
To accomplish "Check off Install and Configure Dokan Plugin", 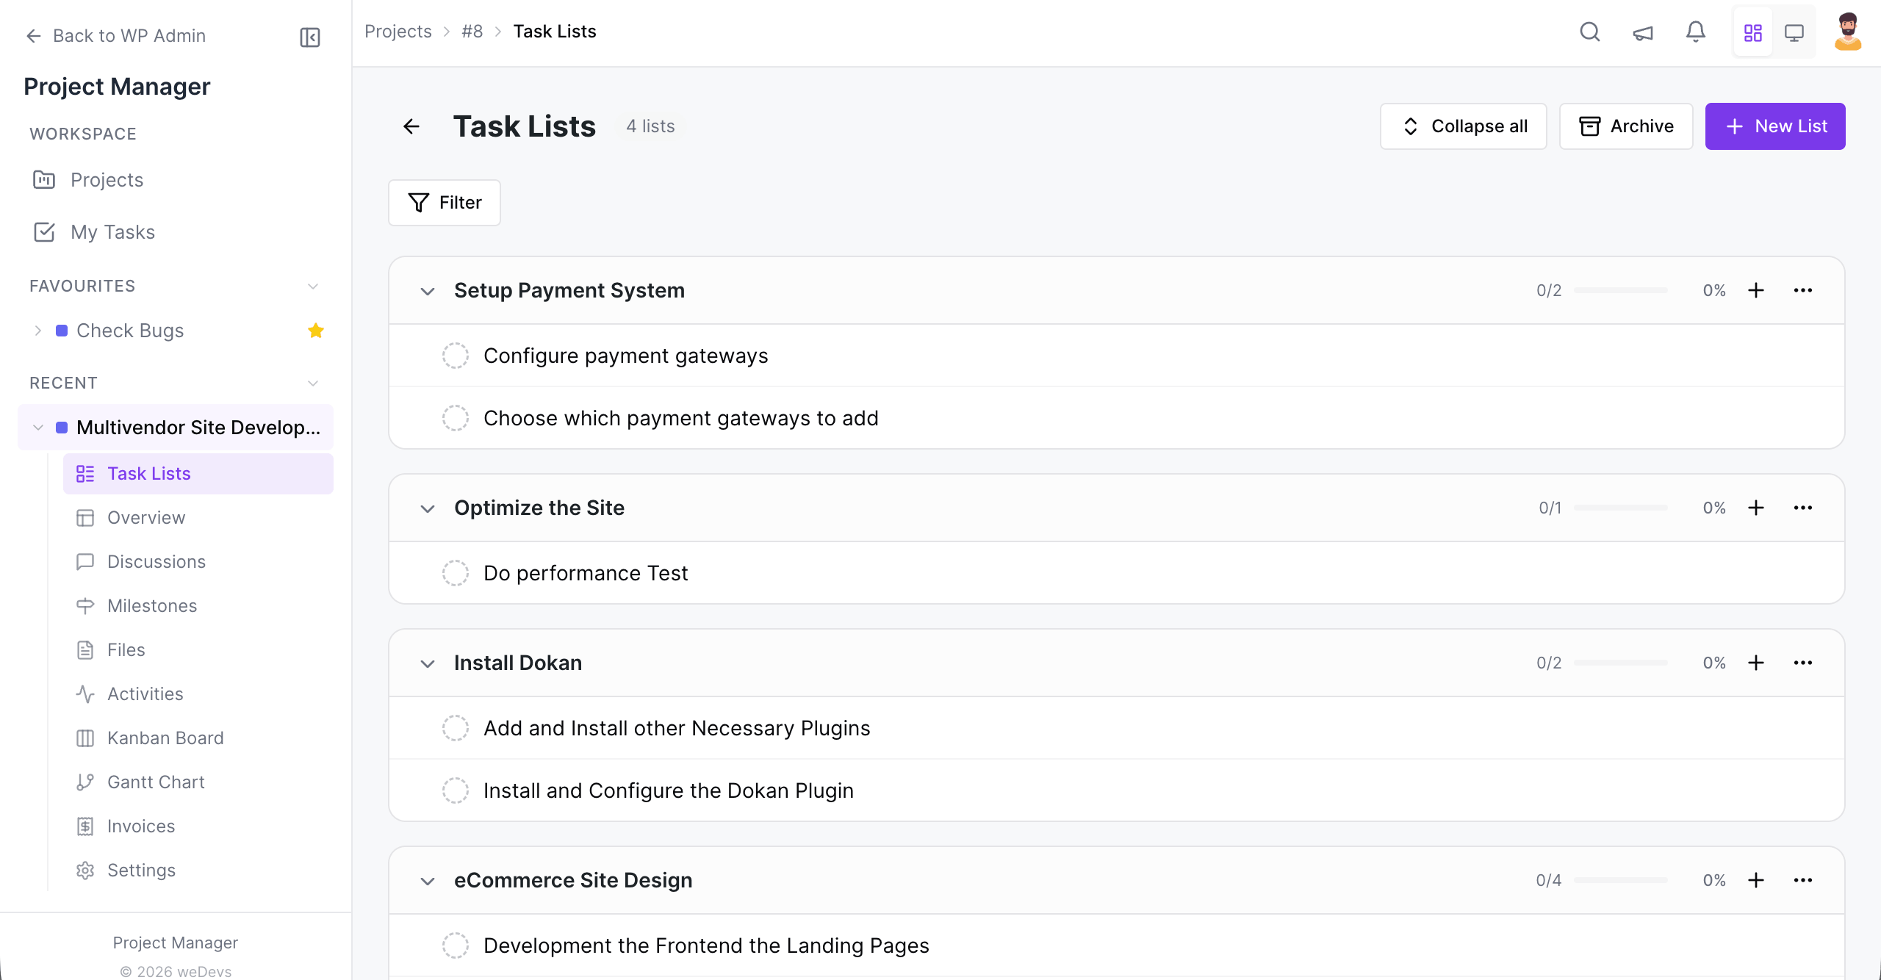I will pos(455,790).
